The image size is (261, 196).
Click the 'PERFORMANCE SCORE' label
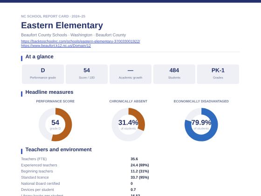[55, 101]
